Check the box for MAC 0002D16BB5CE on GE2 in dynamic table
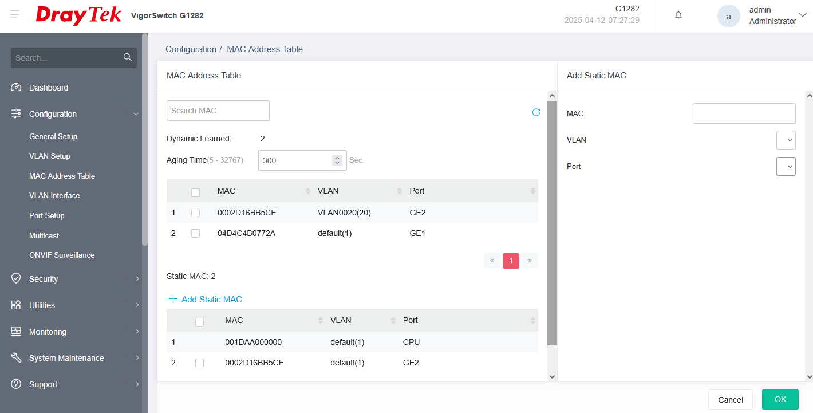Image resolution: width=813 pixels, height=413 pixels. [x=195, y=213]
